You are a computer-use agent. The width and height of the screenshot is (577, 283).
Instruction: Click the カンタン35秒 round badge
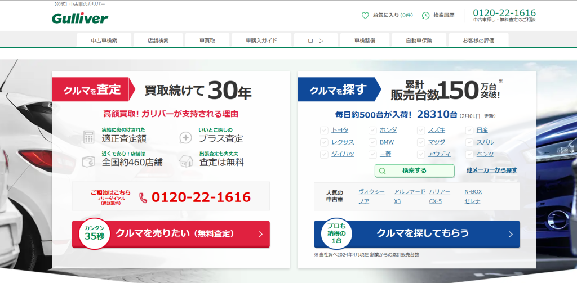pos(95,233)
